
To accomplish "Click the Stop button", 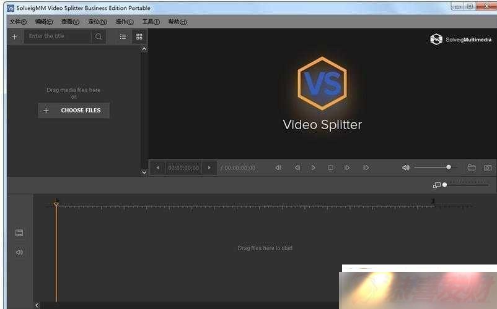I will point(330,167).
